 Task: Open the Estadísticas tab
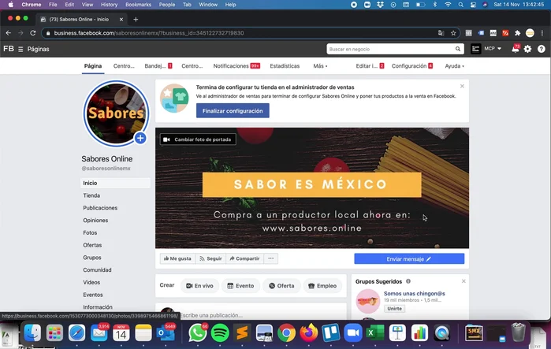click(x=285, y=66)
